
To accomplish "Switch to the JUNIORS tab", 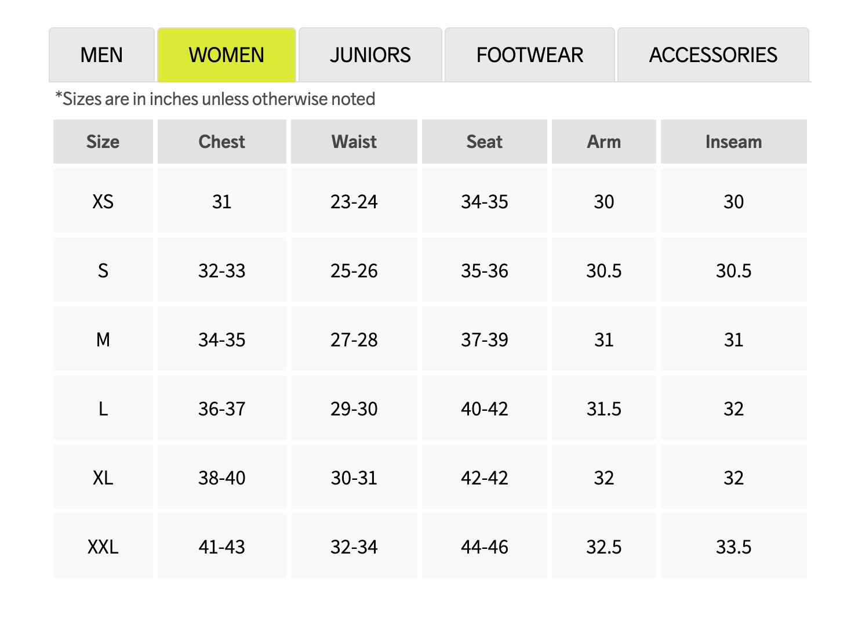I will (x=370, y=55).
